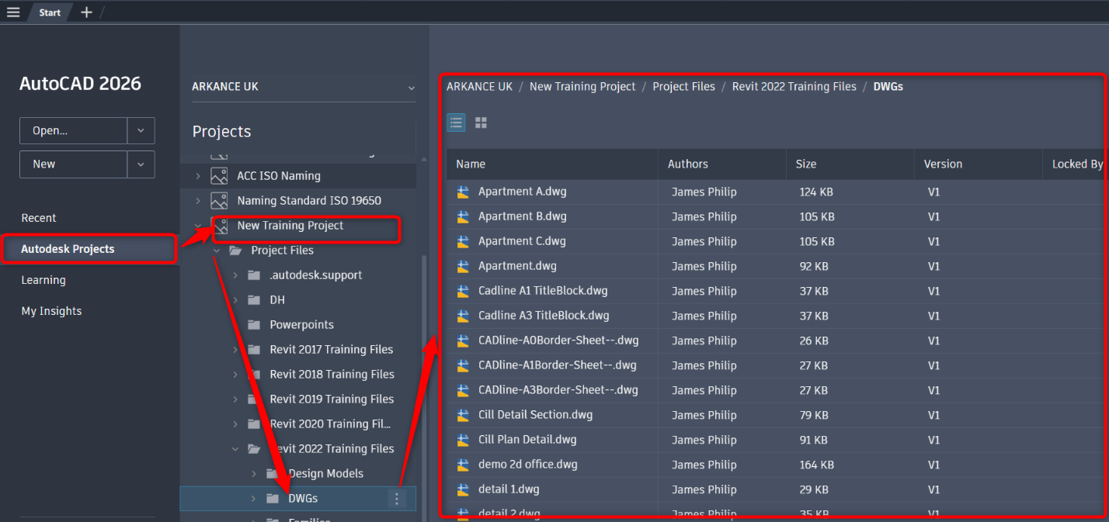The image size is (1109, 522).
Task: Open the three-dot options for DWGs folder
Action: point(397,499)
